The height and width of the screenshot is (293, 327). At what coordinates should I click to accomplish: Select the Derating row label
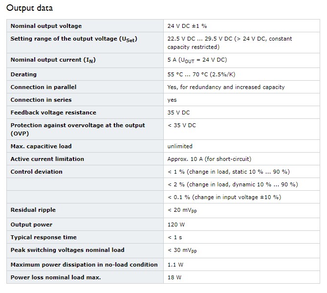point(23,74)
